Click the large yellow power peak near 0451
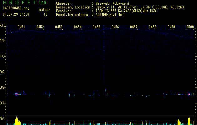 coord(18,121)
